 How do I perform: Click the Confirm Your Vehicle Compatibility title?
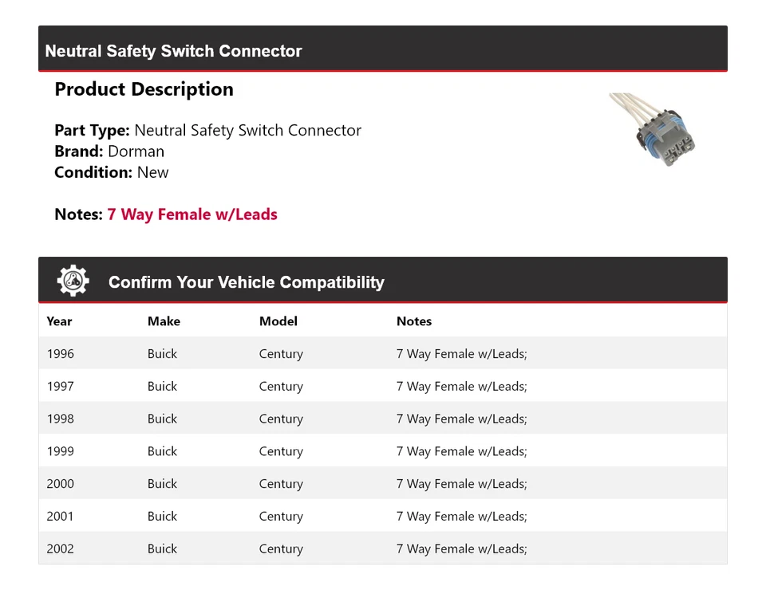pyautogui.click(x=246, y=282)
